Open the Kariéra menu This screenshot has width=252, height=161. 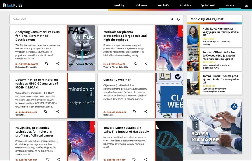click(x=230, y=5)
